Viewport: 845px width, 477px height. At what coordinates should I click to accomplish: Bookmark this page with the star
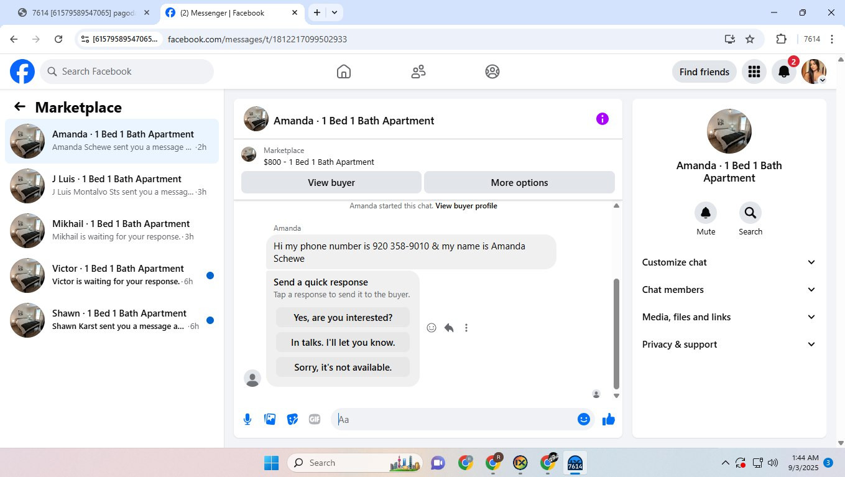point(750,39)
